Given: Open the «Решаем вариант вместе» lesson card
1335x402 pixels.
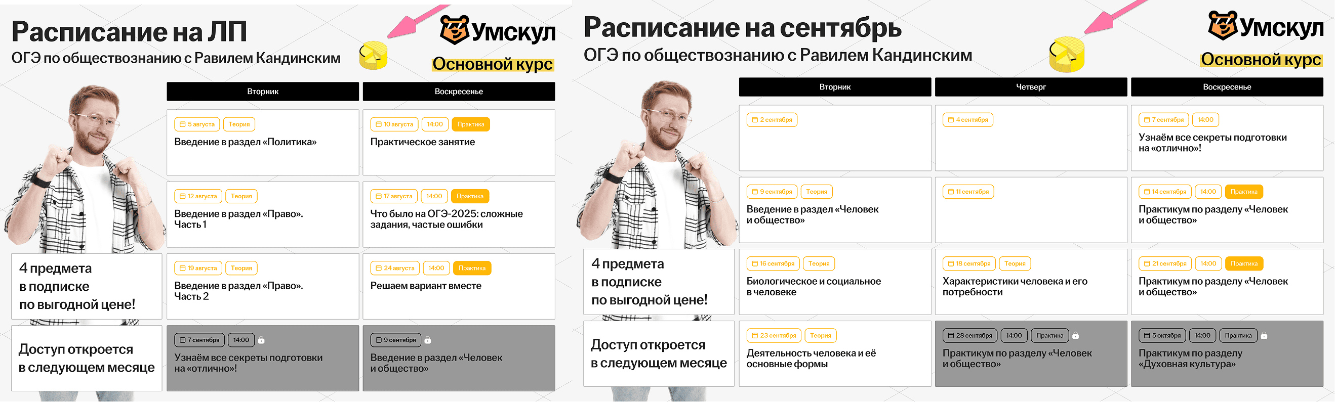Looking at the screenshot, I should (x=459, y=287).
